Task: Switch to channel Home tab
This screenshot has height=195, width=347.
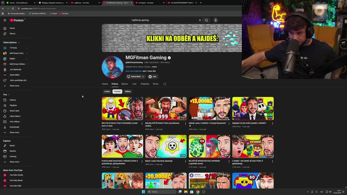Action: pyautogui.click(x=105, y=84)
